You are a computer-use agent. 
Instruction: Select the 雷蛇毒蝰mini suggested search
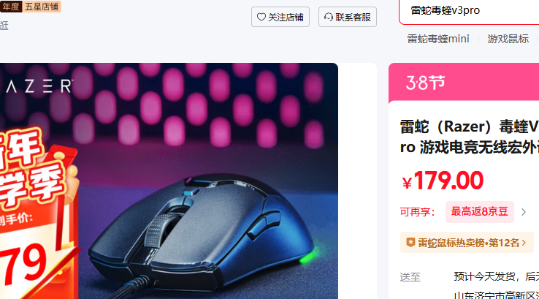pos(438,39)
